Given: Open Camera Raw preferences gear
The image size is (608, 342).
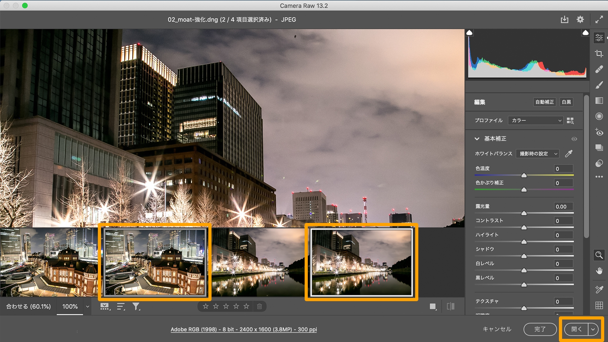Looking at the screenshot, I should pyautogui.click(x=580, y=20).
